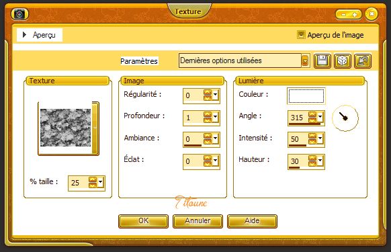
Task: Reset settings to default with the arrow icon
Action: (x=363, y=60)
